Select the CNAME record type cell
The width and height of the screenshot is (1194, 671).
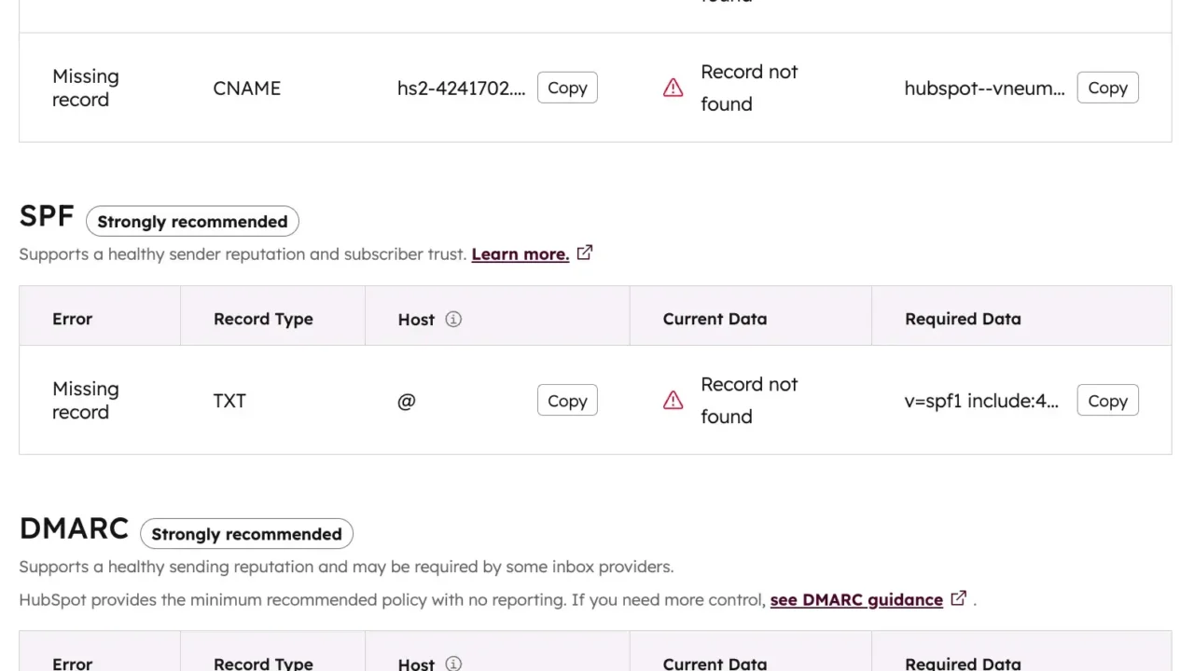pos(247,88)
